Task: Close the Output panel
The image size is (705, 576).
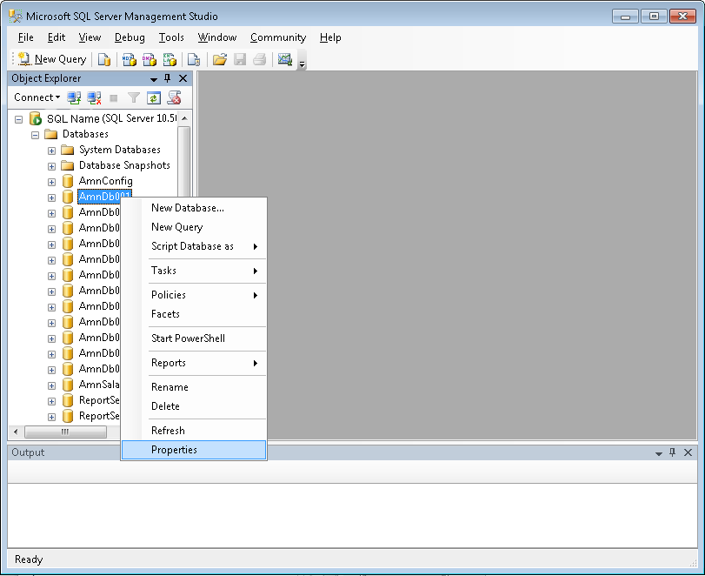Action: click(688, 452)
